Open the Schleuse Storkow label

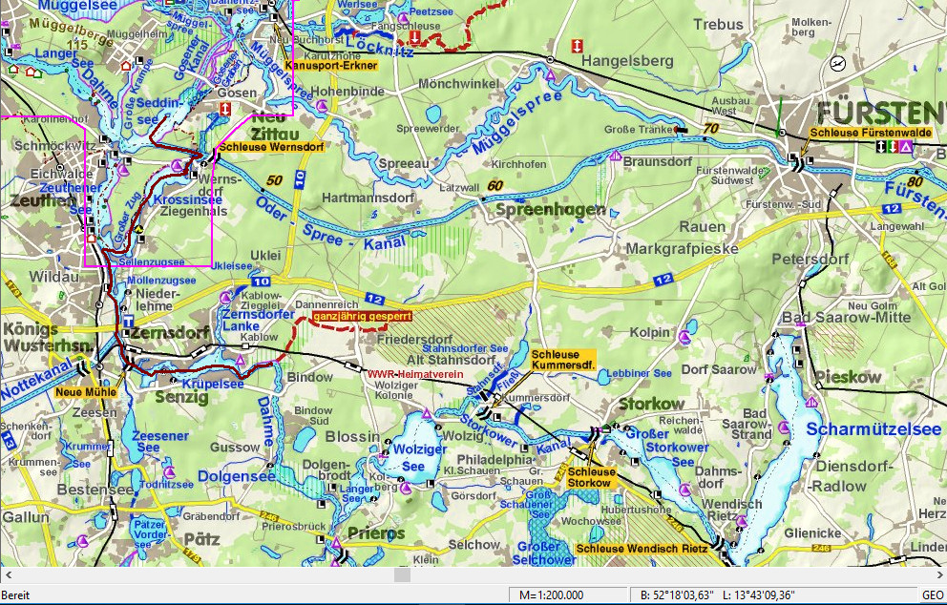tap(589, 477)
